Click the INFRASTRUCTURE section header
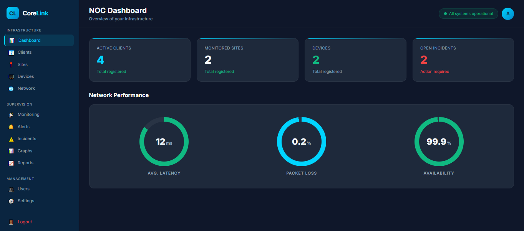This screenshot has width=524, height=231. point(24,30)
